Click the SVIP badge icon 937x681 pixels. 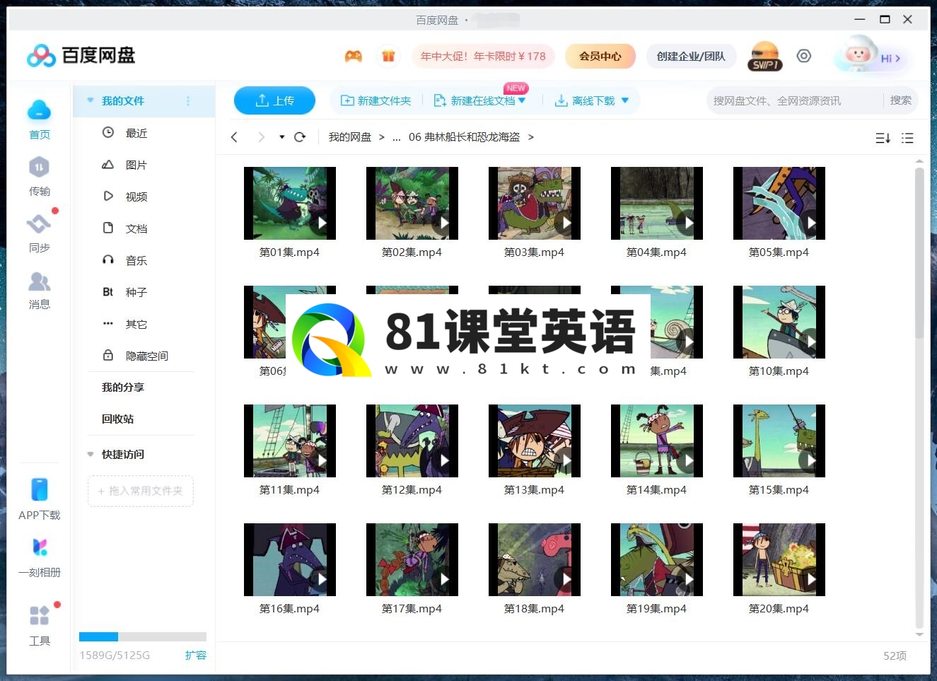click(764, 56)
